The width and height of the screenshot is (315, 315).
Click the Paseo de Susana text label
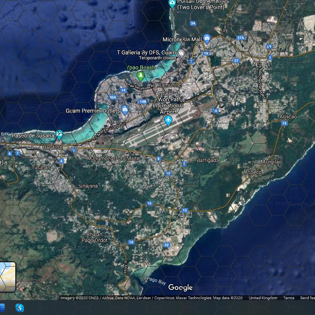point(33,135)
